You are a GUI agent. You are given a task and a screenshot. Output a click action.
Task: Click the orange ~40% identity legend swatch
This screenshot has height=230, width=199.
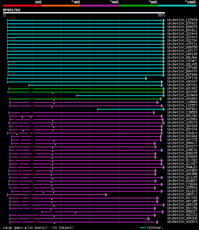click(x=61, y=6)
